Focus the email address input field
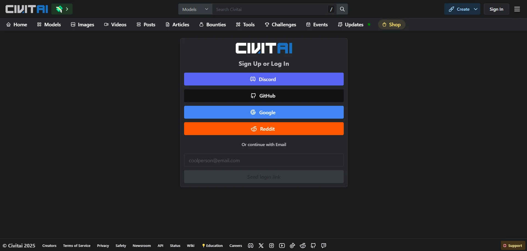Image resolution: width=527 pixels, height=251 pixels. (264, 160)
